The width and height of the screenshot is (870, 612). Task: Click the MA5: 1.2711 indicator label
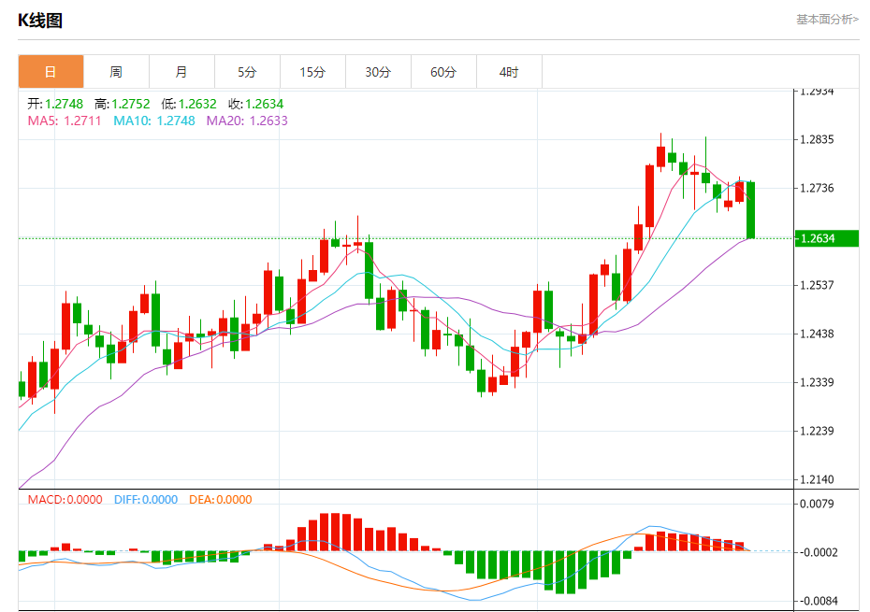65,121
